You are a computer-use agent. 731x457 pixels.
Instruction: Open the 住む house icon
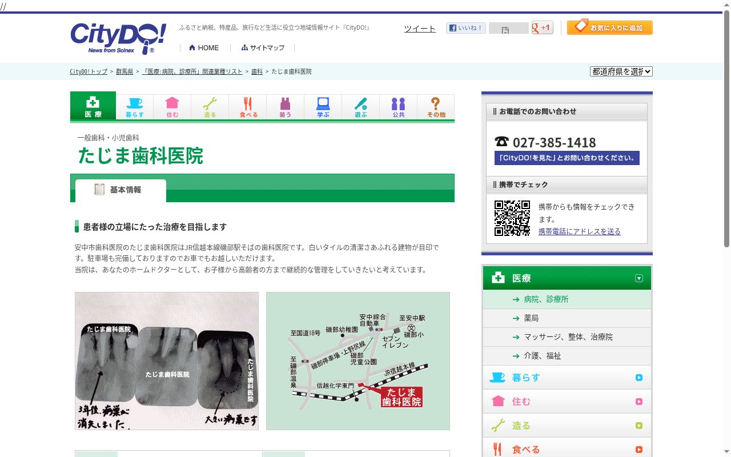[172, 107]
